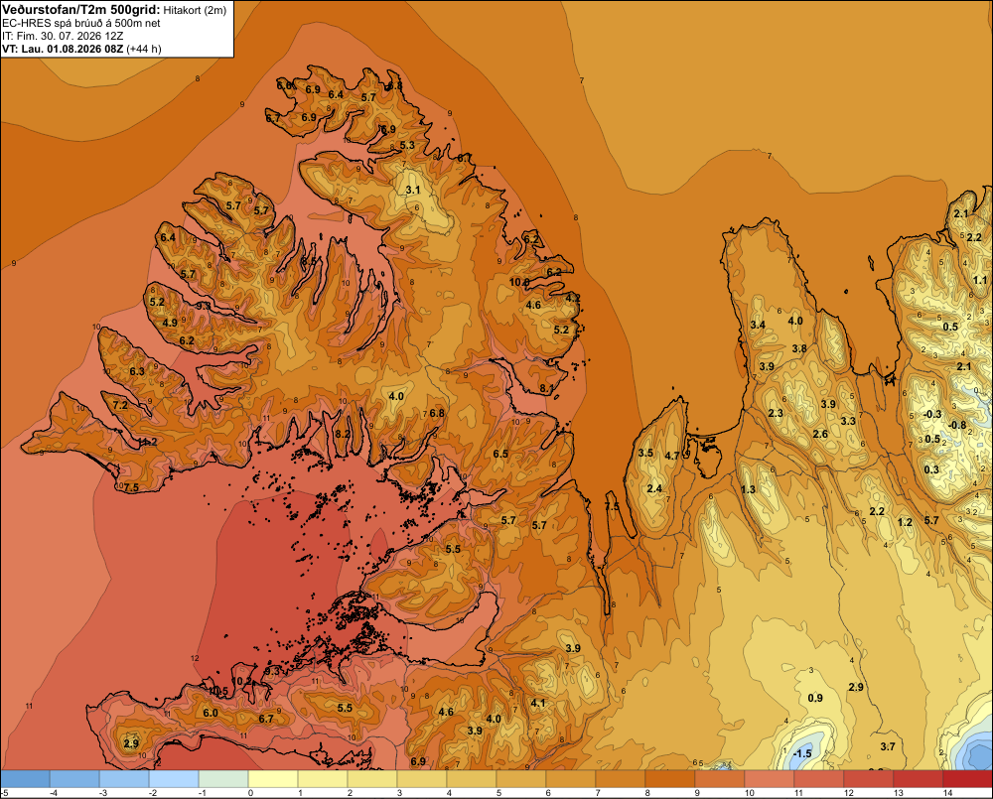Pick the legend color band between 0 and 1
The width and height of the screenshot is (993, 799).
(x=273, y=779)
